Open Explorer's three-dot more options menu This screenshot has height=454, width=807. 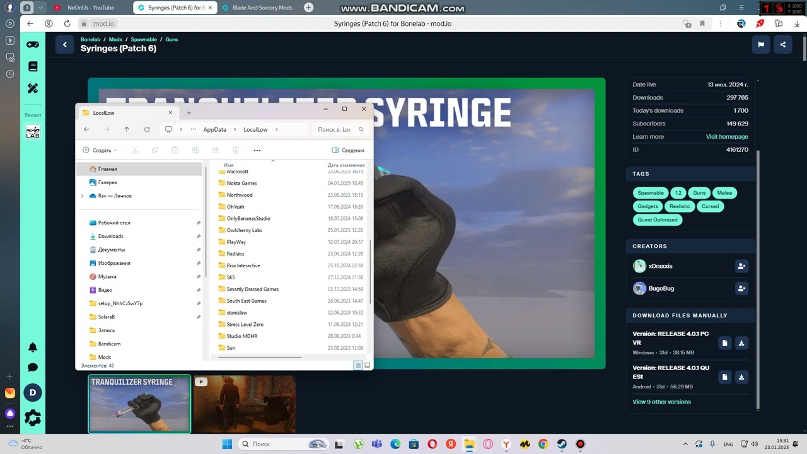point(257,150)
